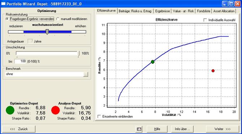The width and height of the screenshot is (242, 134).
Task: Select Fragebogen-Ergebnis verwenden radio button
Action: 7,19
